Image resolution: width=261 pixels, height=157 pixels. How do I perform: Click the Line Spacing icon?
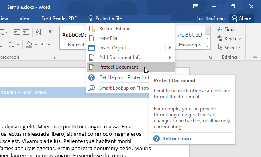pos(12,45)
